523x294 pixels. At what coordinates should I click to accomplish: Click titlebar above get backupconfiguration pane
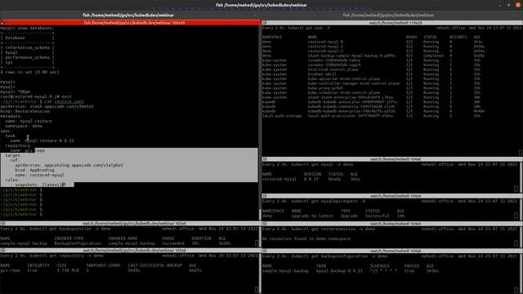click(x=392, y=251)
